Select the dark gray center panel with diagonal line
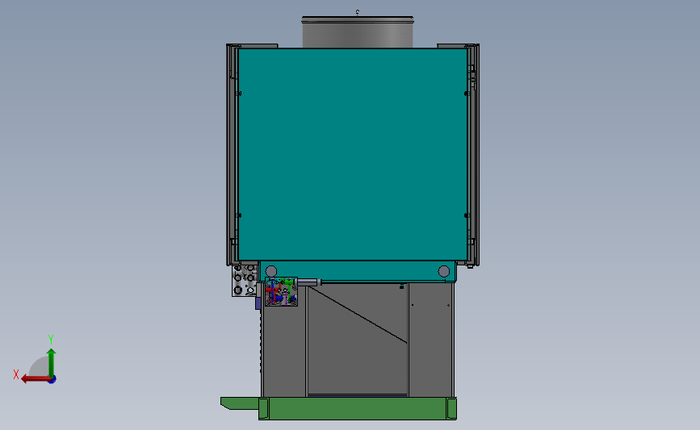 tap(358, 340)
